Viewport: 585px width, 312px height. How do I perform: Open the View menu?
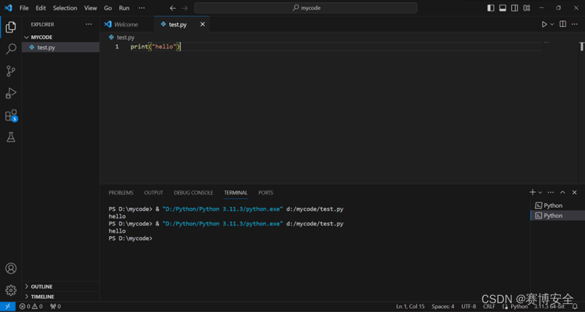tap(91, 8)
